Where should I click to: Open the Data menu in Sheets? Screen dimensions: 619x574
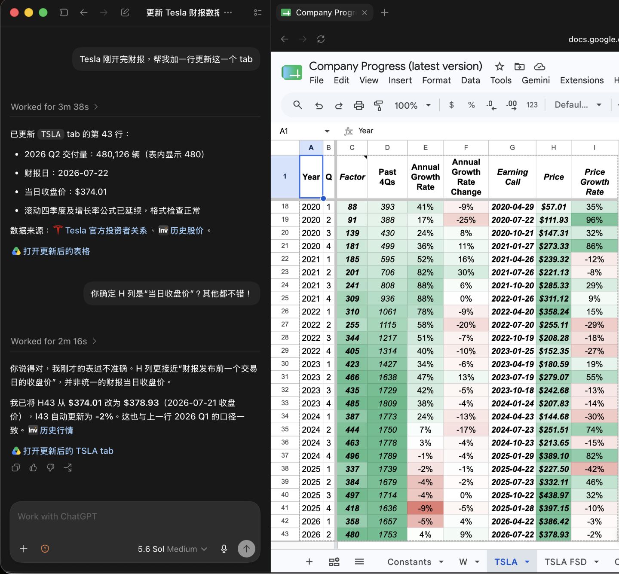(x=471, y=80)
